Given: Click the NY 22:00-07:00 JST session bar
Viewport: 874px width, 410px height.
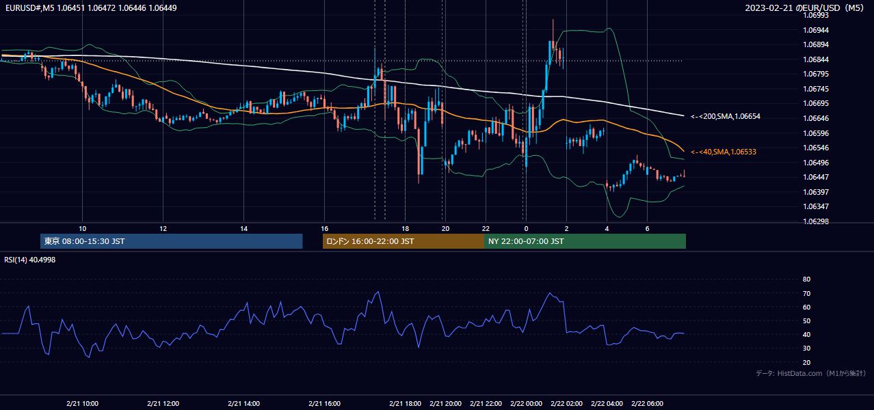Looking at the screenshot, I should point(585,241).
